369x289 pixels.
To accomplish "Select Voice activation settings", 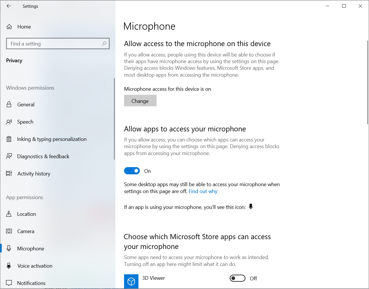I will pyautogui.click(x=58, y=266).
